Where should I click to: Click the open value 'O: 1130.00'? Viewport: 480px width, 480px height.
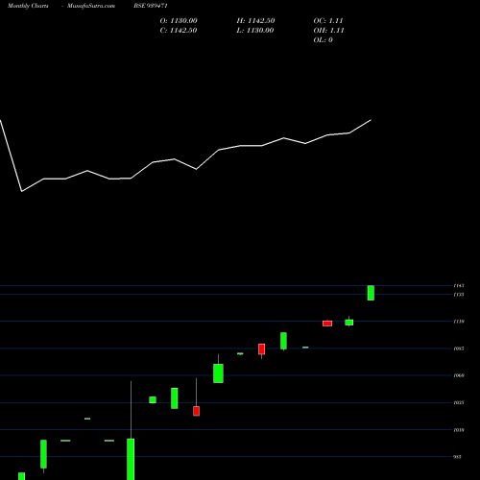[179, 21]
